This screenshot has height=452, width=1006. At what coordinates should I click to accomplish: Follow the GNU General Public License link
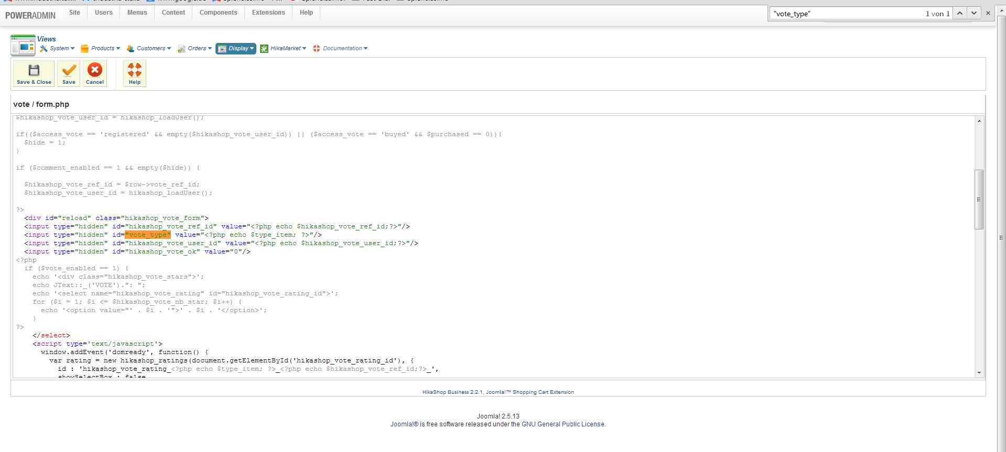pos(563,424)
